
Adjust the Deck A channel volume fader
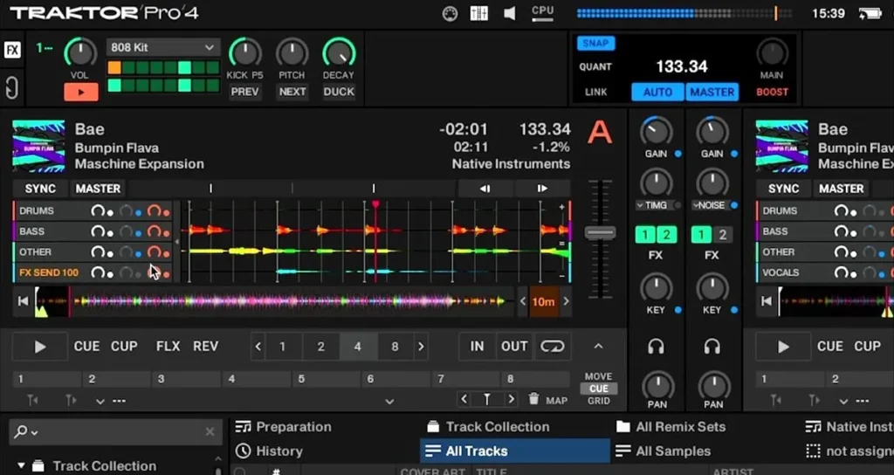point(600,233)
